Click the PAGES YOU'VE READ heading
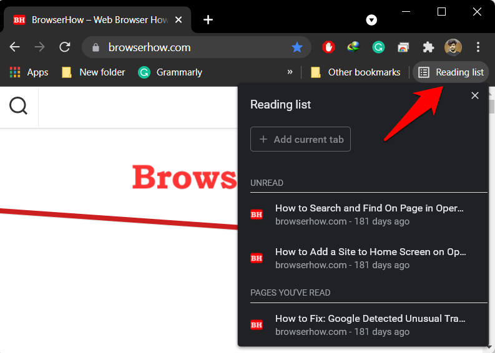495x353 pixels. (290, 293)
